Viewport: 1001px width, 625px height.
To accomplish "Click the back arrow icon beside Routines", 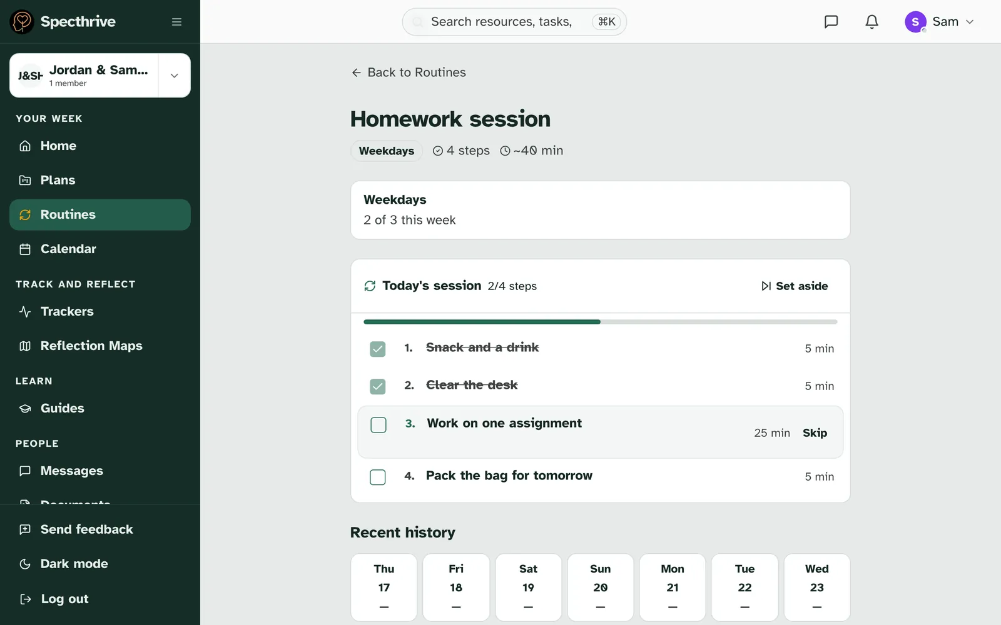I will (356, 72).
